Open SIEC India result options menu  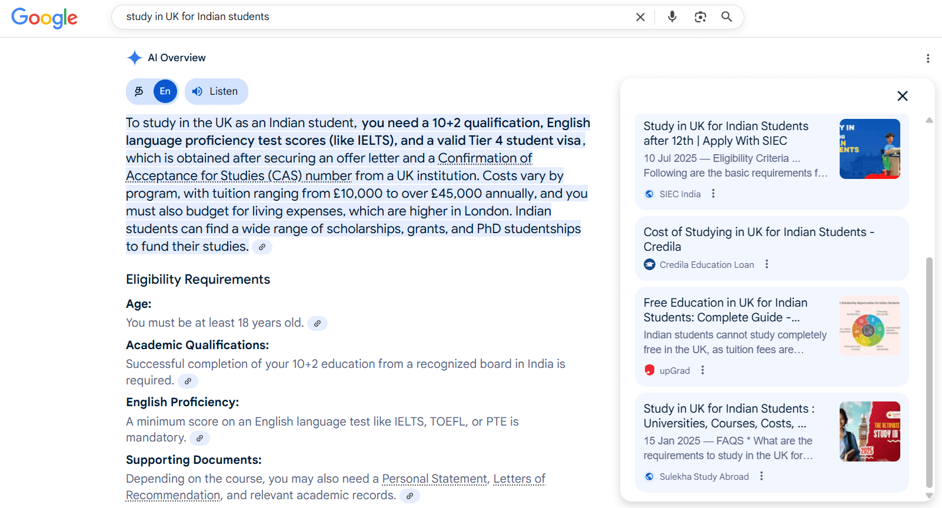[713, 194]
